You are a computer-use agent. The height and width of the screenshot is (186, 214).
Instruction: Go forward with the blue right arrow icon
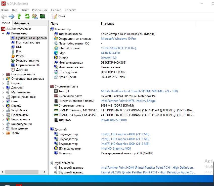tap(12, 17)
